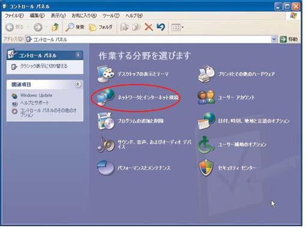Open the ツール(T) menu
Image resolution: width=306 pixels, height=228 pixels.
pyautogui.click(x=111, y=16)
